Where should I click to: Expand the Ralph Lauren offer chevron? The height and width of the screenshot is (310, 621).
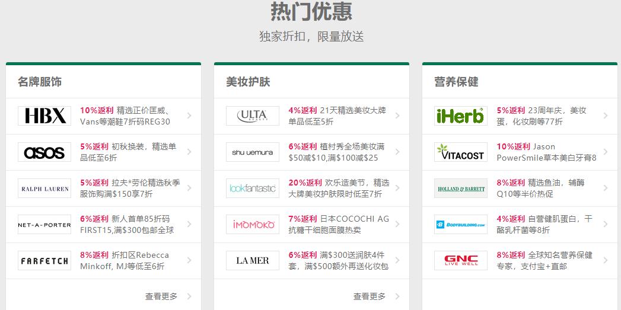click(x=189, y=188)
